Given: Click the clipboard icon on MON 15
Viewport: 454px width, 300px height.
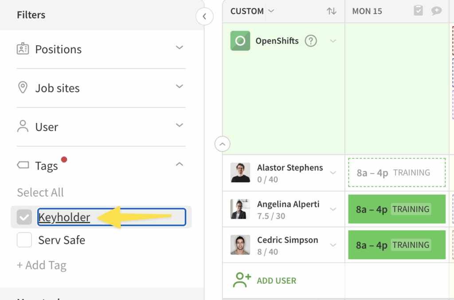Looking at the screenshot, I should [418, 11].
